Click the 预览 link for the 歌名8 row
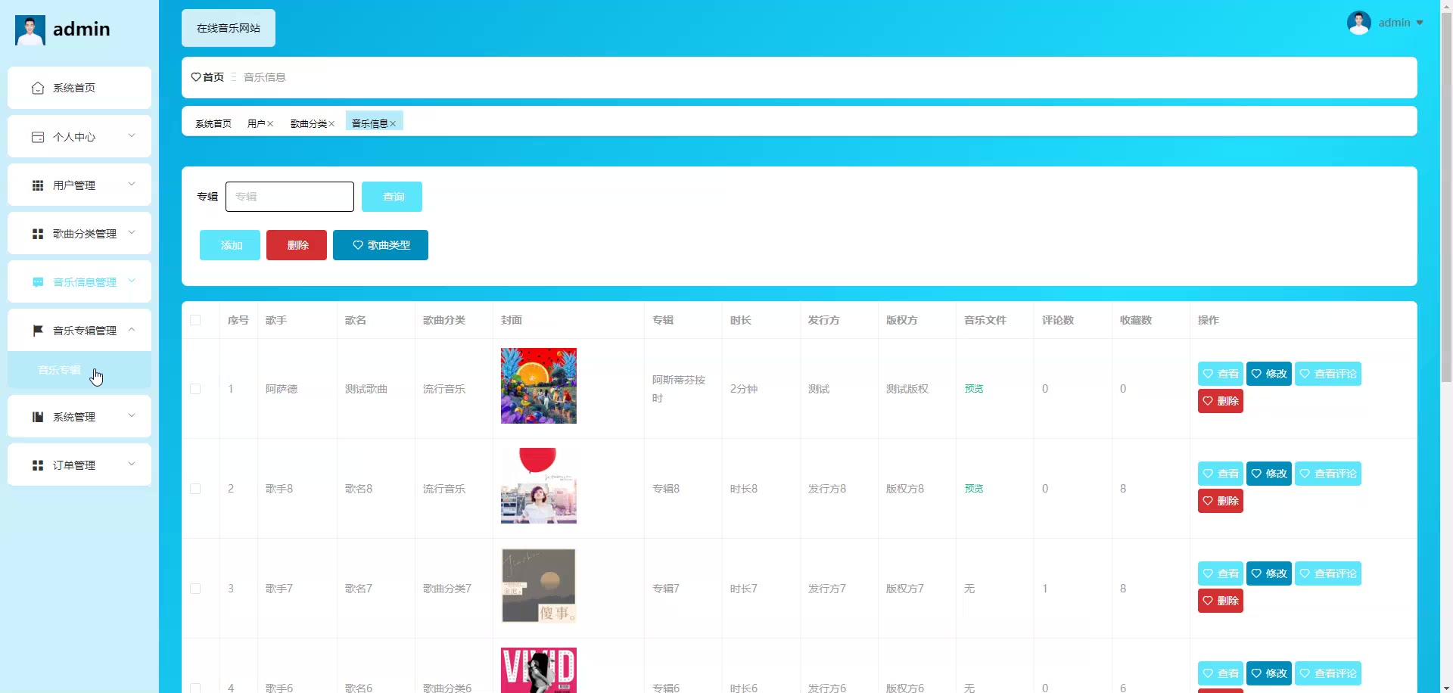This screenshot has height=693, width=1453. [x=974, y=489]
